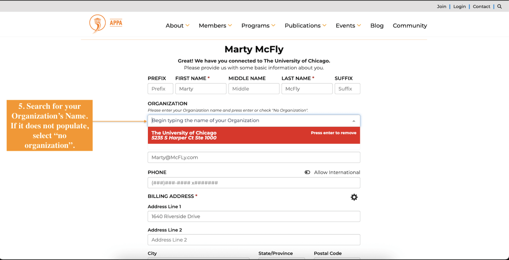Click the Login link
509x260 pixels.
[459, 7]
